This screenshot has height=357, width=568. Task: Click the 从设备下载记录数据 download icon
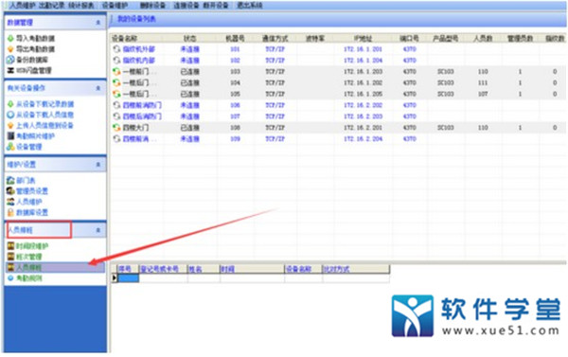pos(10,104)
